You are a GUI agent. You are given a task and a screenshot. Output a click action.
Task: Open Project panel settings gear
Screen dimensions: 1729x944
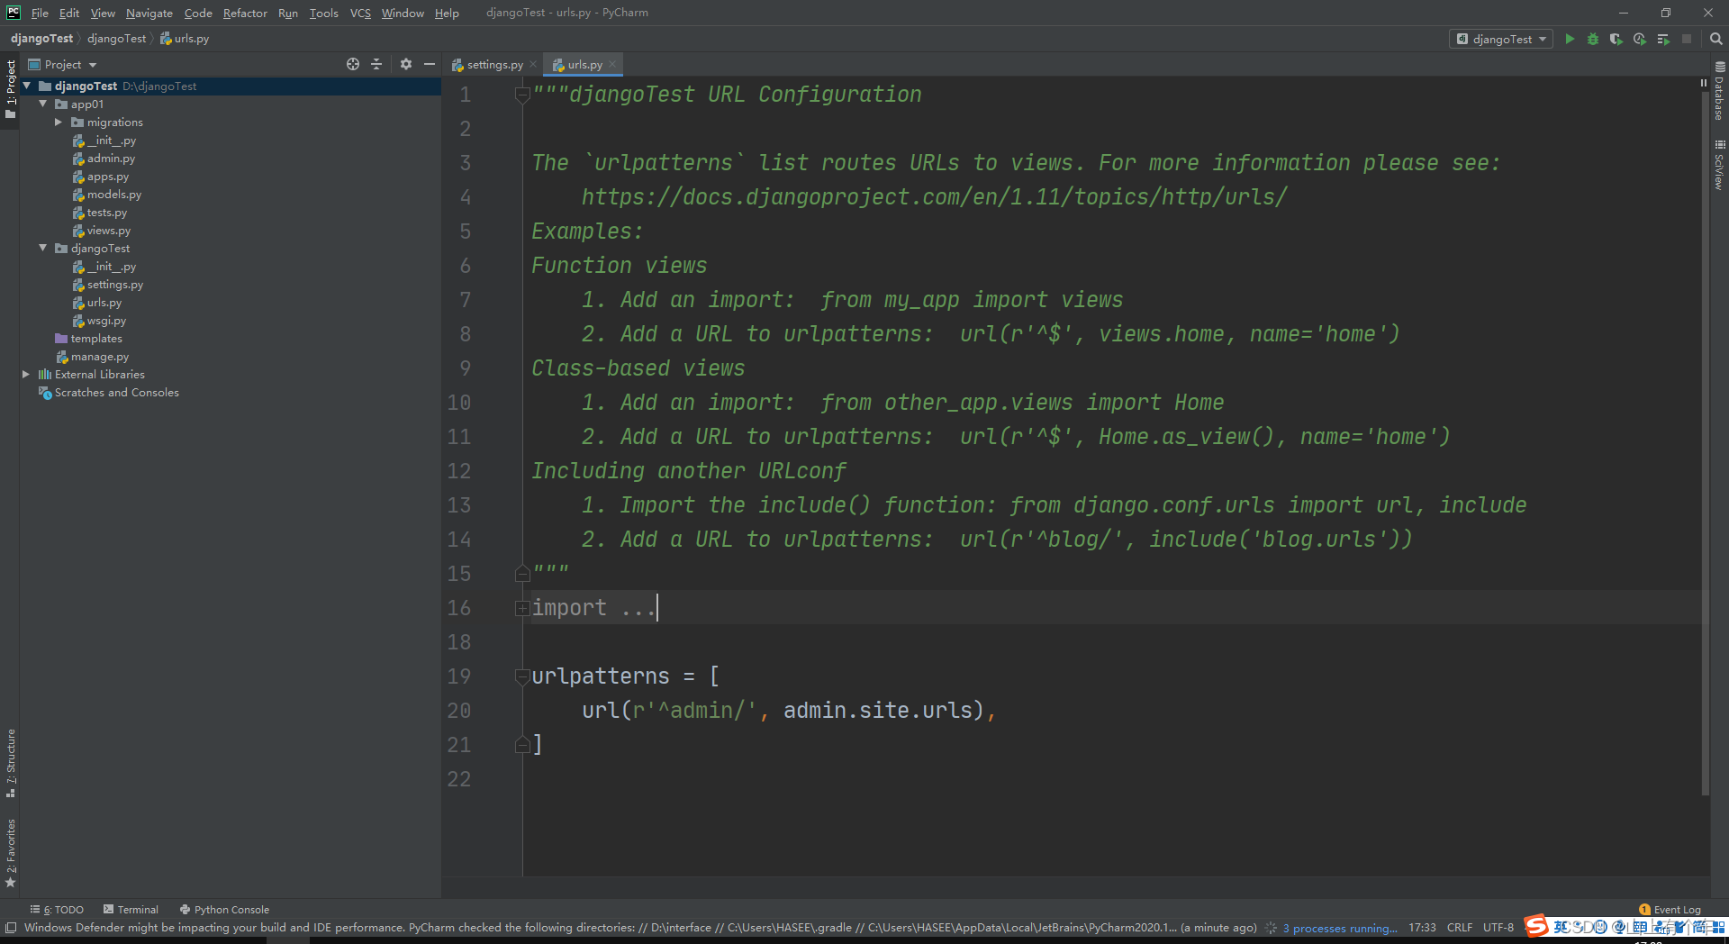[x=406, y=64]
